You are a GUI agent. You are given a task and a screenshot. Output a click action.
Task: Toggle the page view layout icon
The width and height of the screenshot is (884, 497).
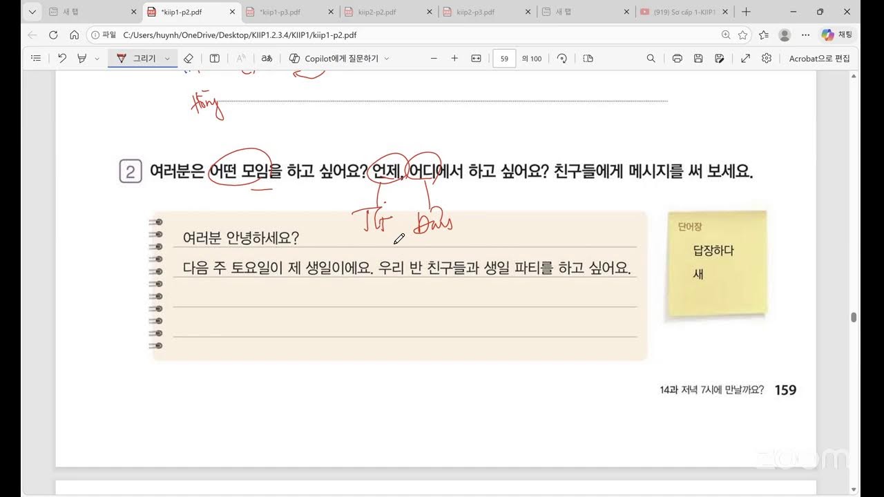pyautogui.click(x=588, y=59)
